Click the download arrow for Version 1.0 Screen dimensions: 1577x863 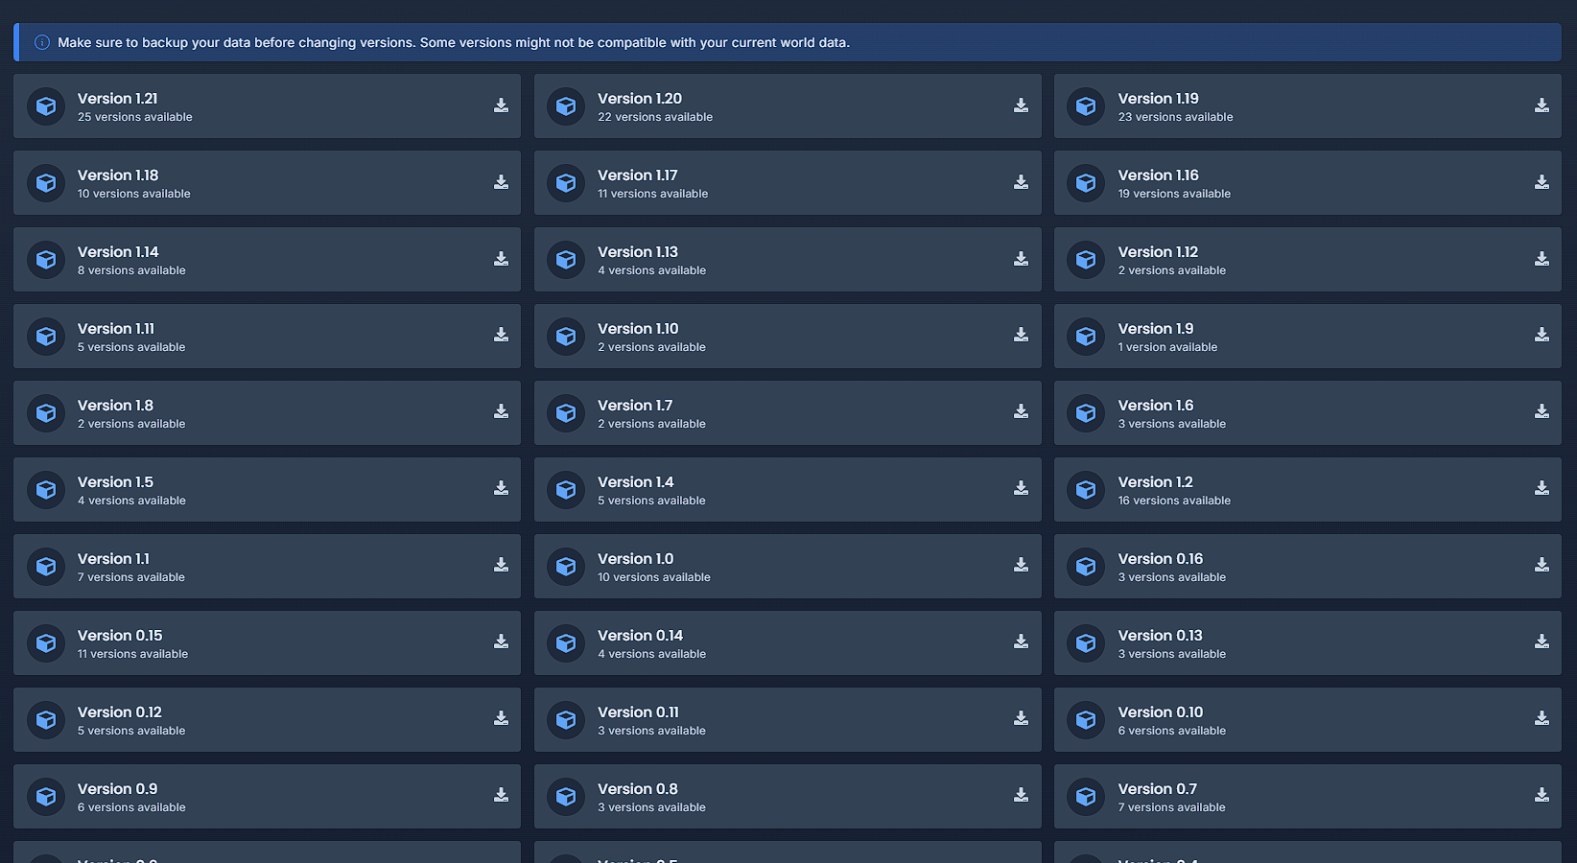click(x=1021, y=565)
